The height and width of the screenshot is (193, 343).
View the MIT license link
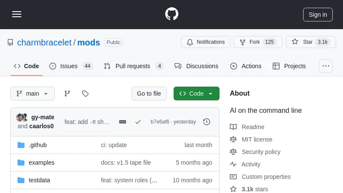pos(257,139)
